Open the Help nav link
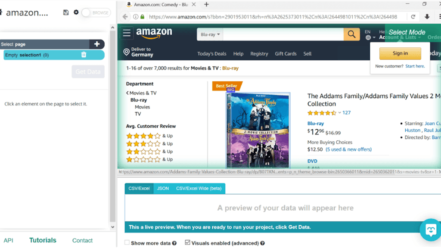 238,54
